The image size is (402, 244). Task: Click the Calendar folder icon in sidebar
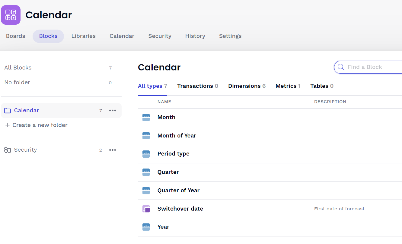point(8,111)
